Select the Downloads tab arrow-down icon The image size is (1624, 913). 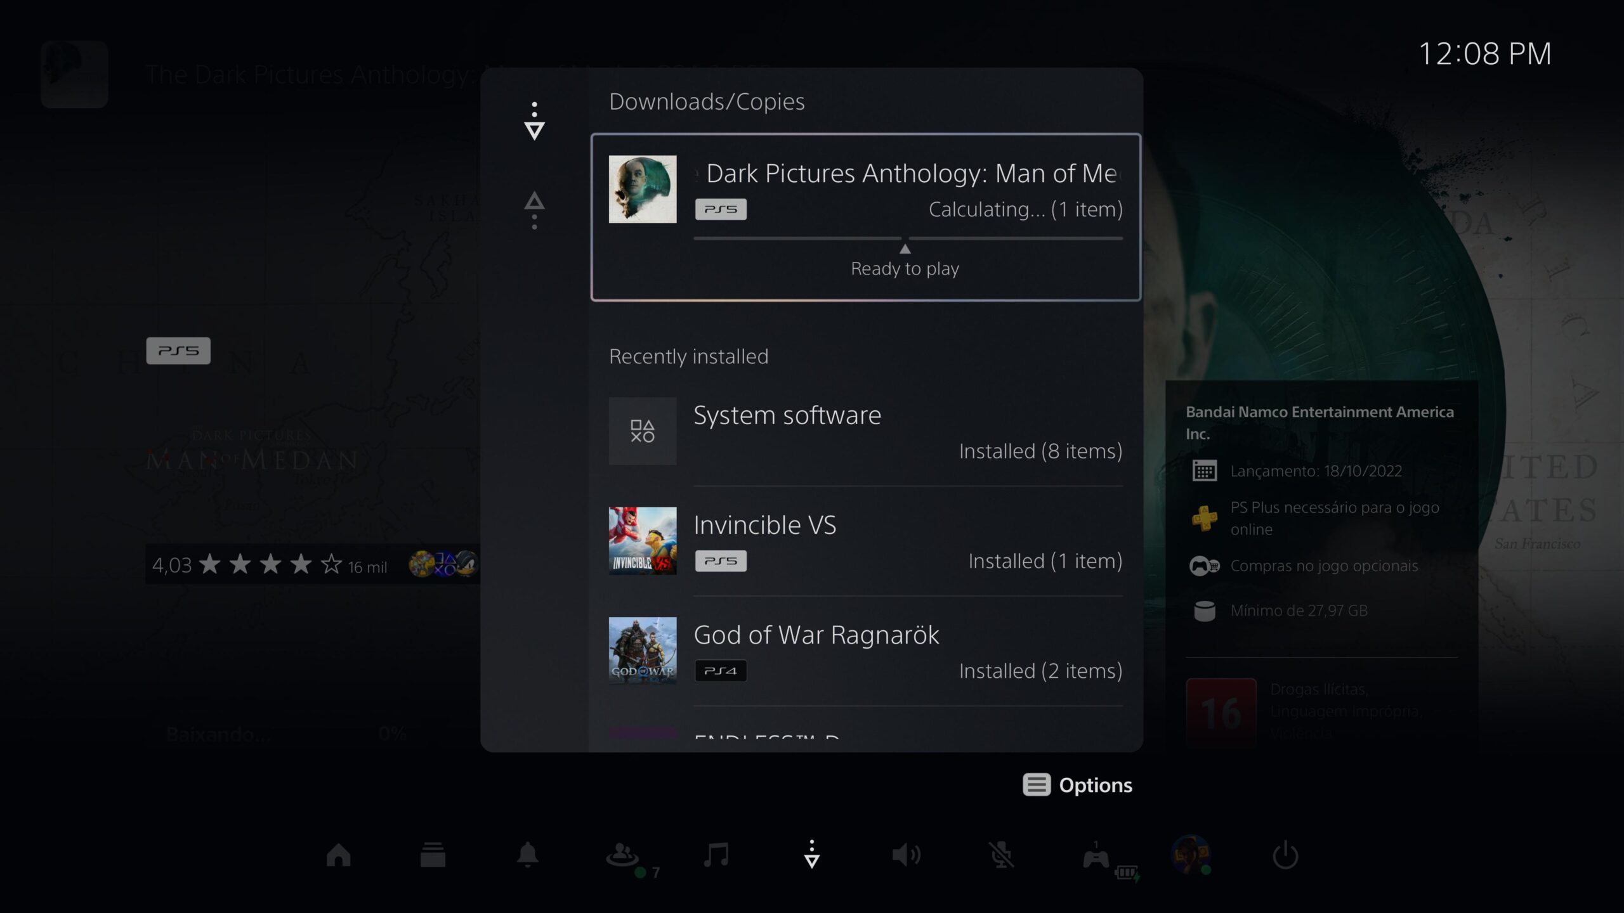[534, 120]
